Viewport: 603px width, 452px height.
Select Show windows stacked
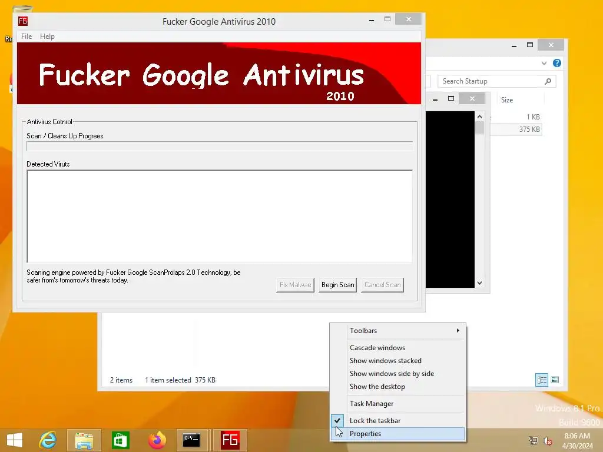(398, 361)
